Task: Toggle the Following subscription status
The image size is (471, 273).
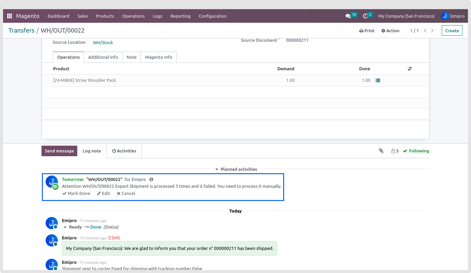Action: click(416, 151)
